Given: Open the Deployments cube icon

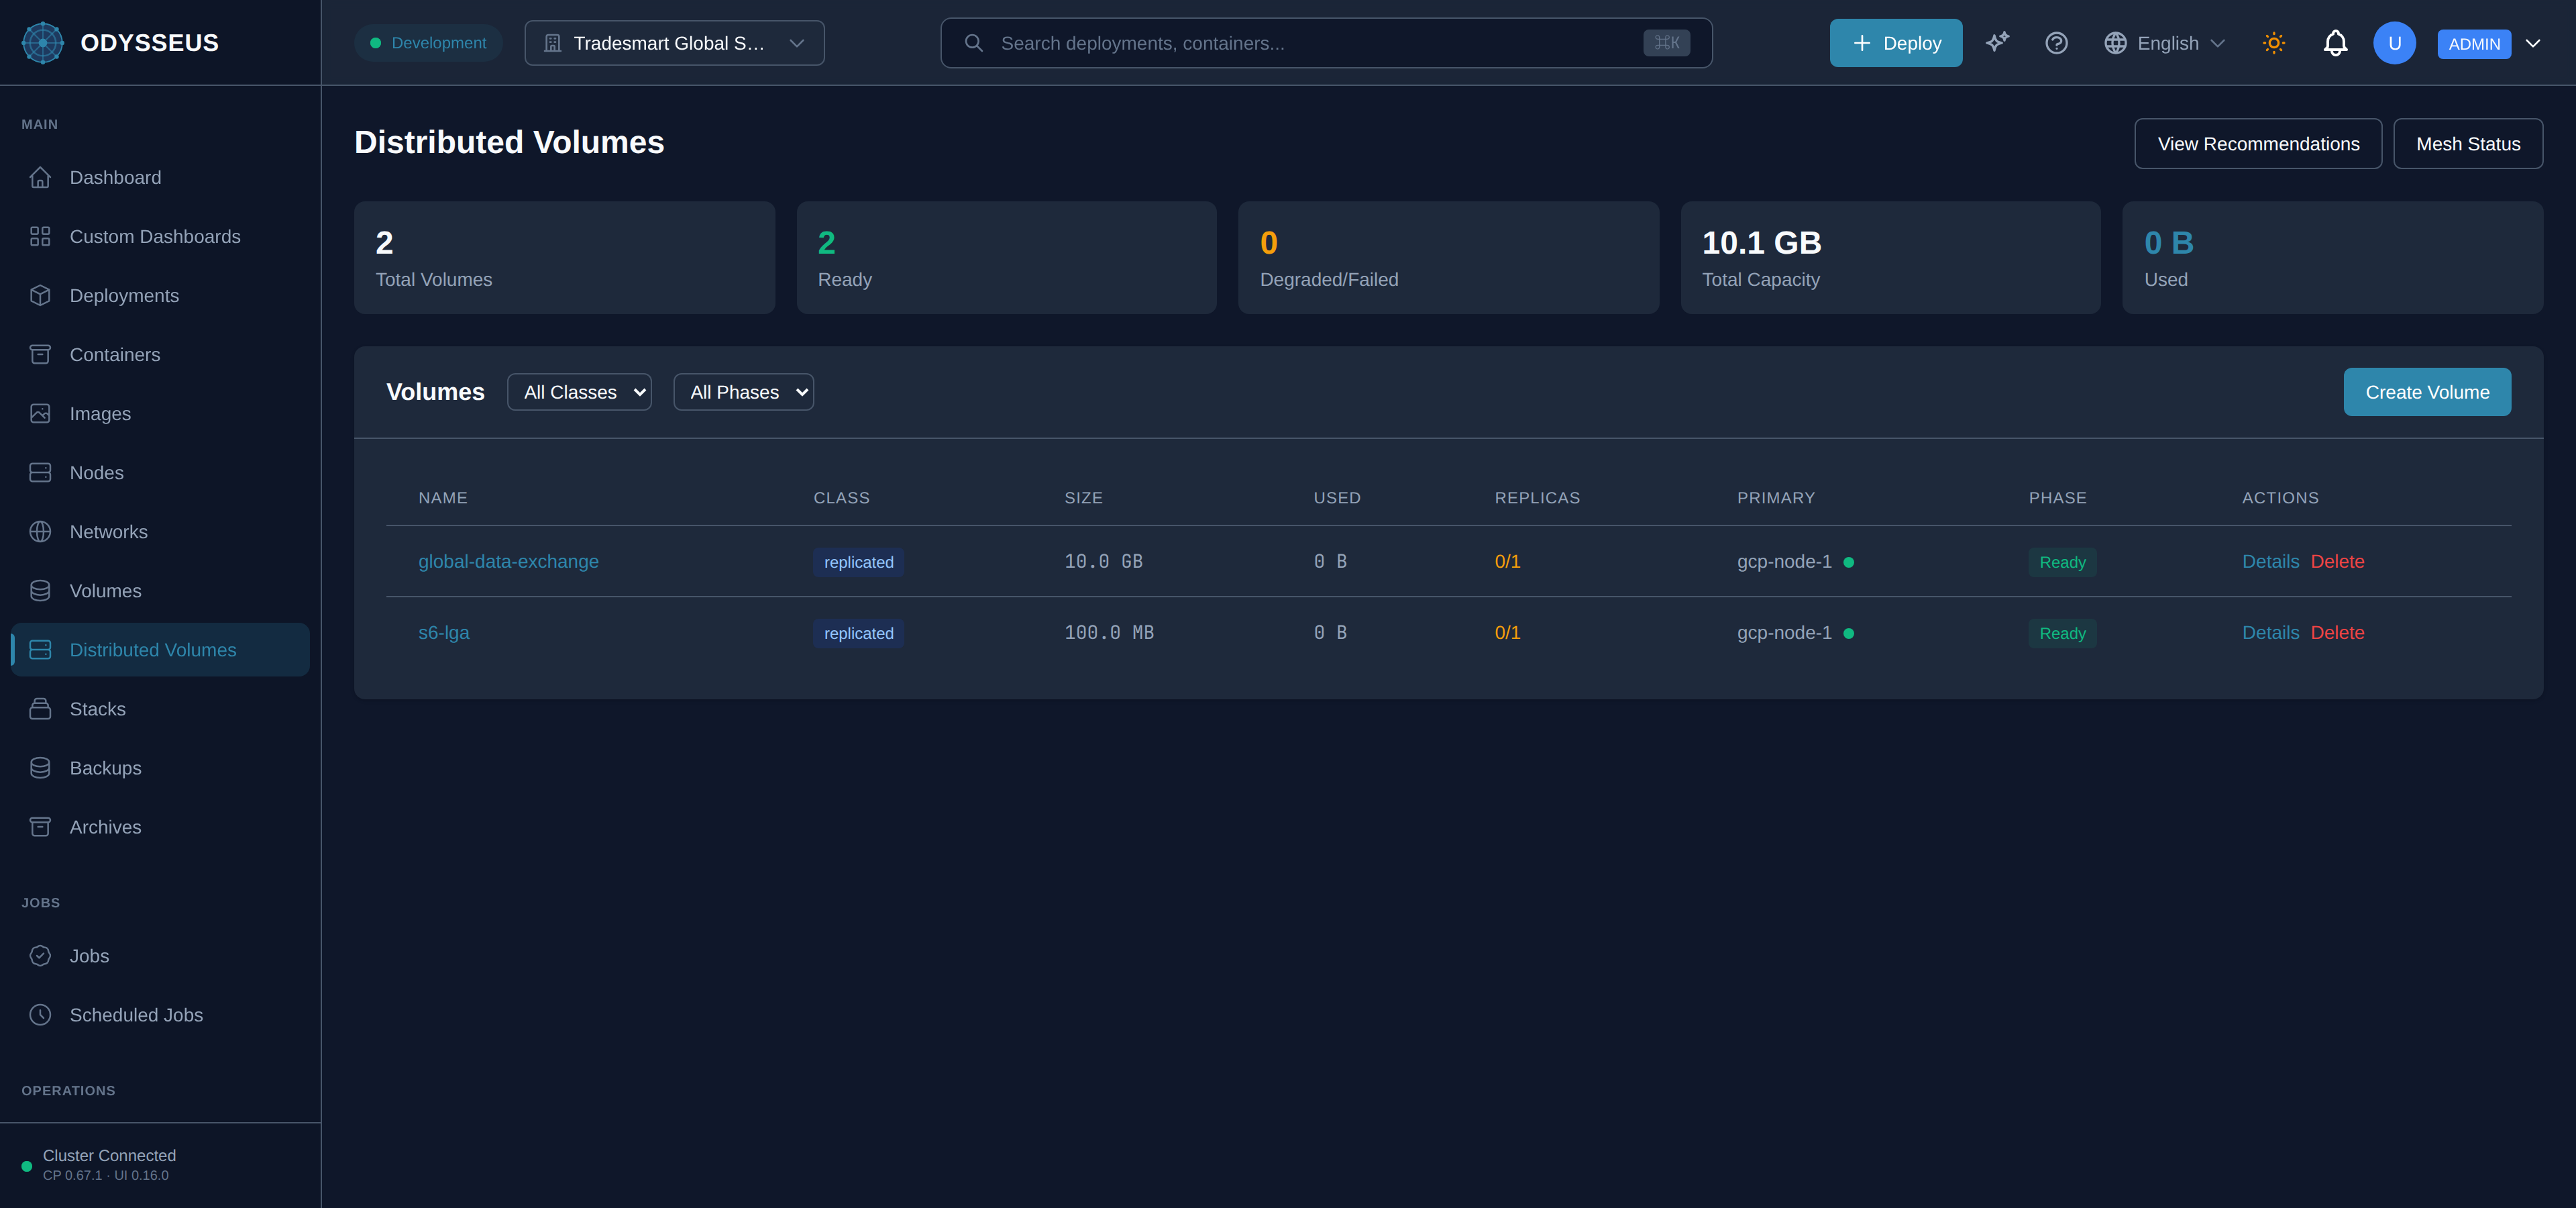Looking at the screenshot, I should 40,295.
